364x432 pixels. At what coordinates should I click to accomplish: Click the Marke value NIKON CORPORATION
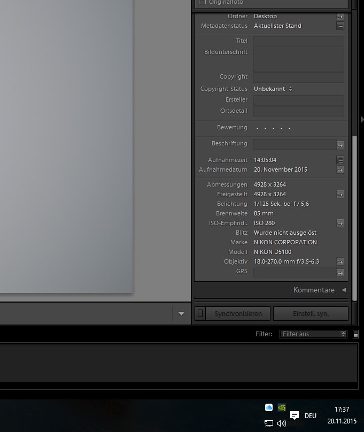285,242
